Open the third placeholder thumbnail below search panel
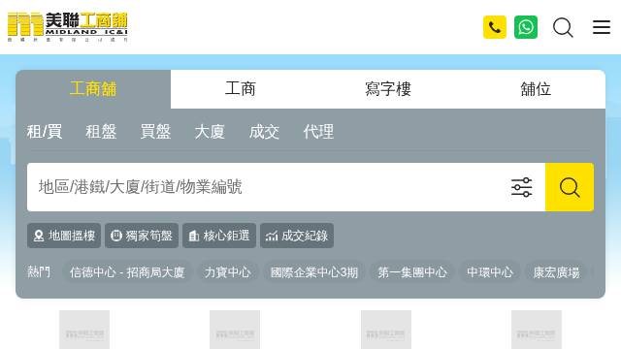Screen dimensions: 621x349 [386, 330]
